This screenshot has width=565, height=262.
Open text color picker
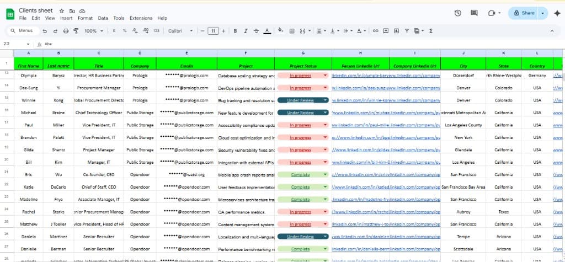coord(267,31)
